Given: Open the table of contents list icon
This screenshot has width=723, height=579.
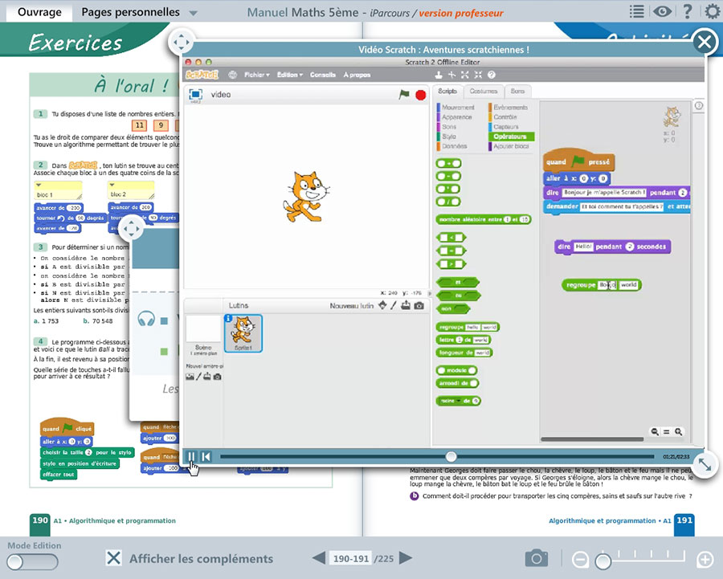Looking at the screenshot, I should coord(637,11).
